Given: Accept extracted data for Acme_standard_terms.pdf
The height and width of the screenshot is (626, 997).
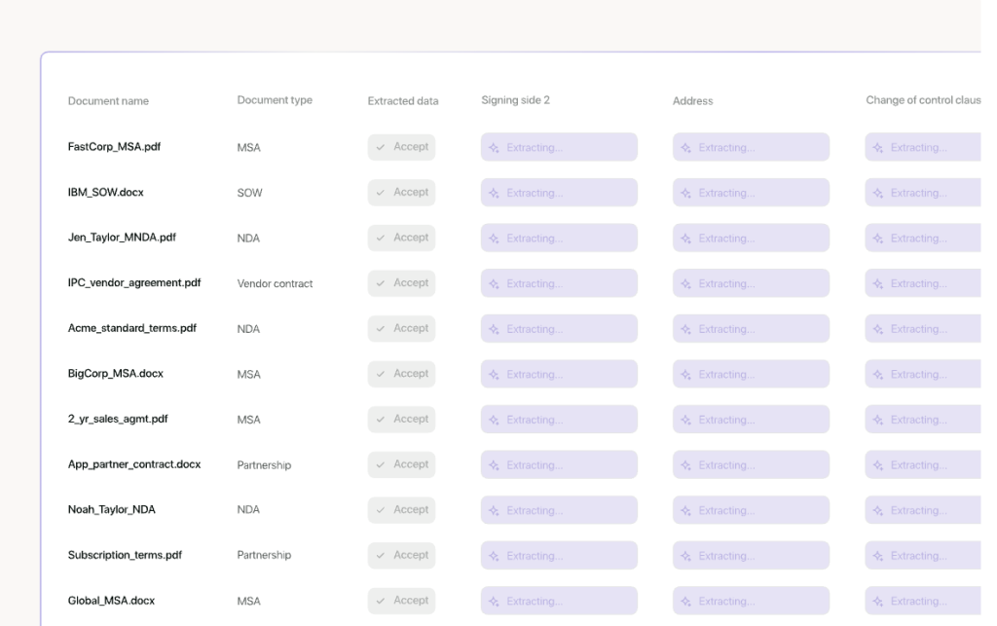Looking at the screenshot, I should click(x=401, y=329).
